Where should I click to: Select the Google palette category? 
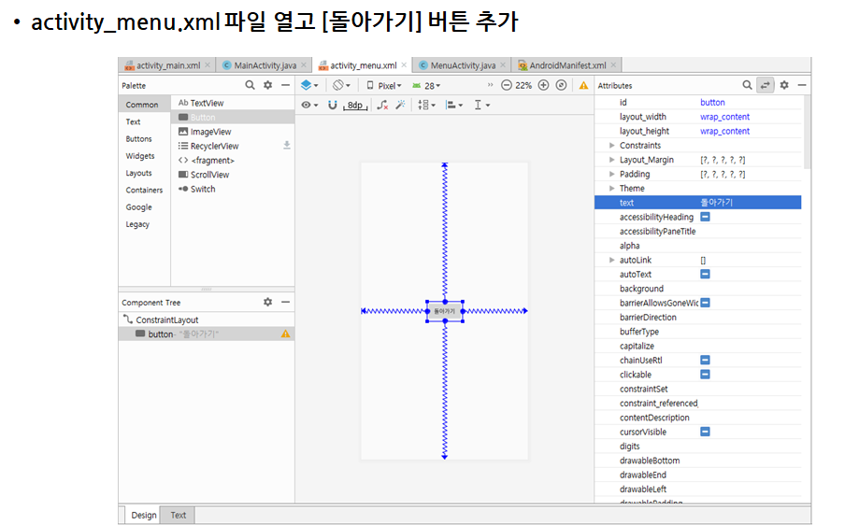pos(138,207)
